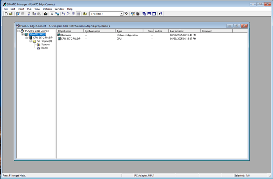Open the Edit menu

(13, 9)
